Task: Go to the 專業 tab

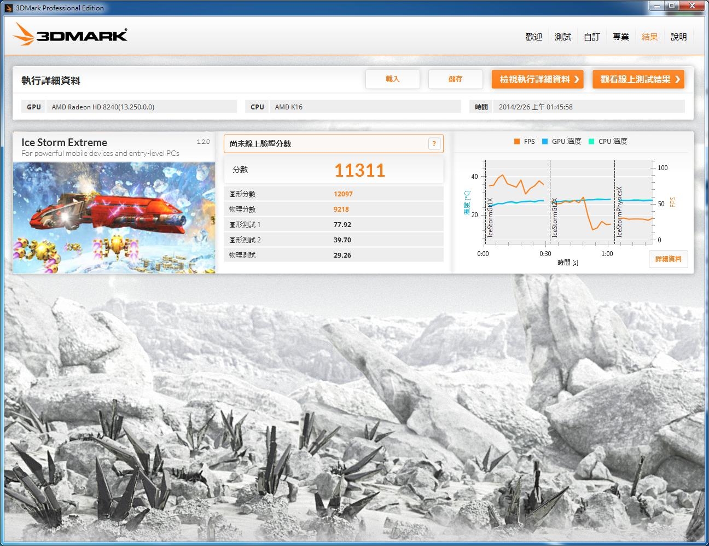Action: pos(621,37)
